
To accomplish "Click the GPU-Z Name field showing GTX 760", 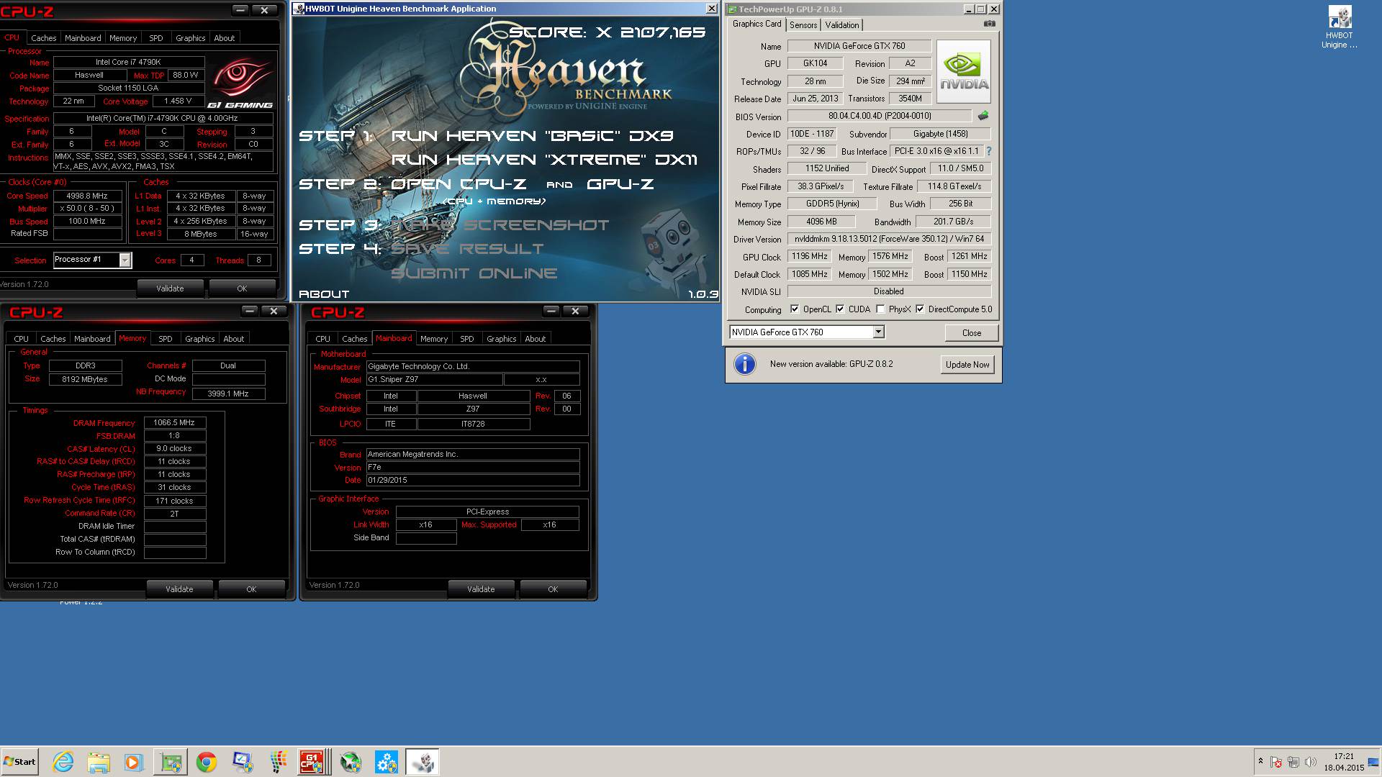I will coord(859,46).
